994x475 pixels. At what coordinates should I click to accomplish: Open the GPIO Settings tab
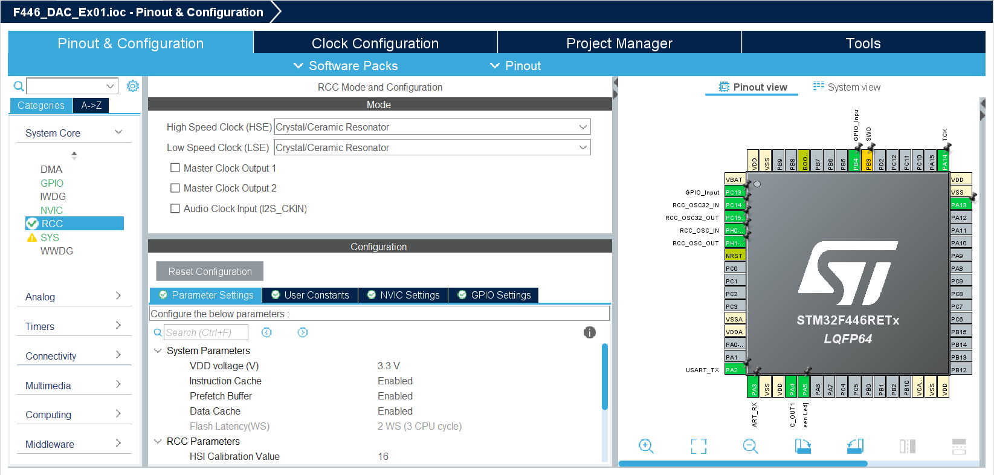point(494,295)
